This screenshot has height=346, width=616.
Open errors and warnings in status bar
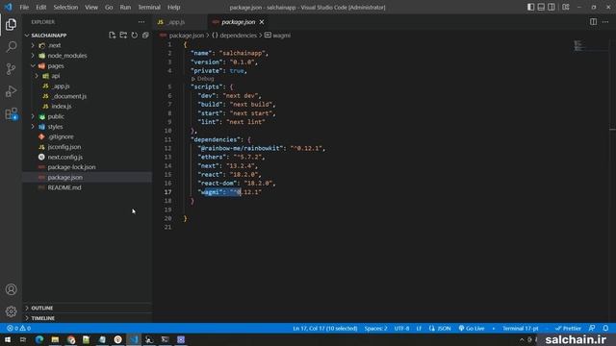click(18, 329)
